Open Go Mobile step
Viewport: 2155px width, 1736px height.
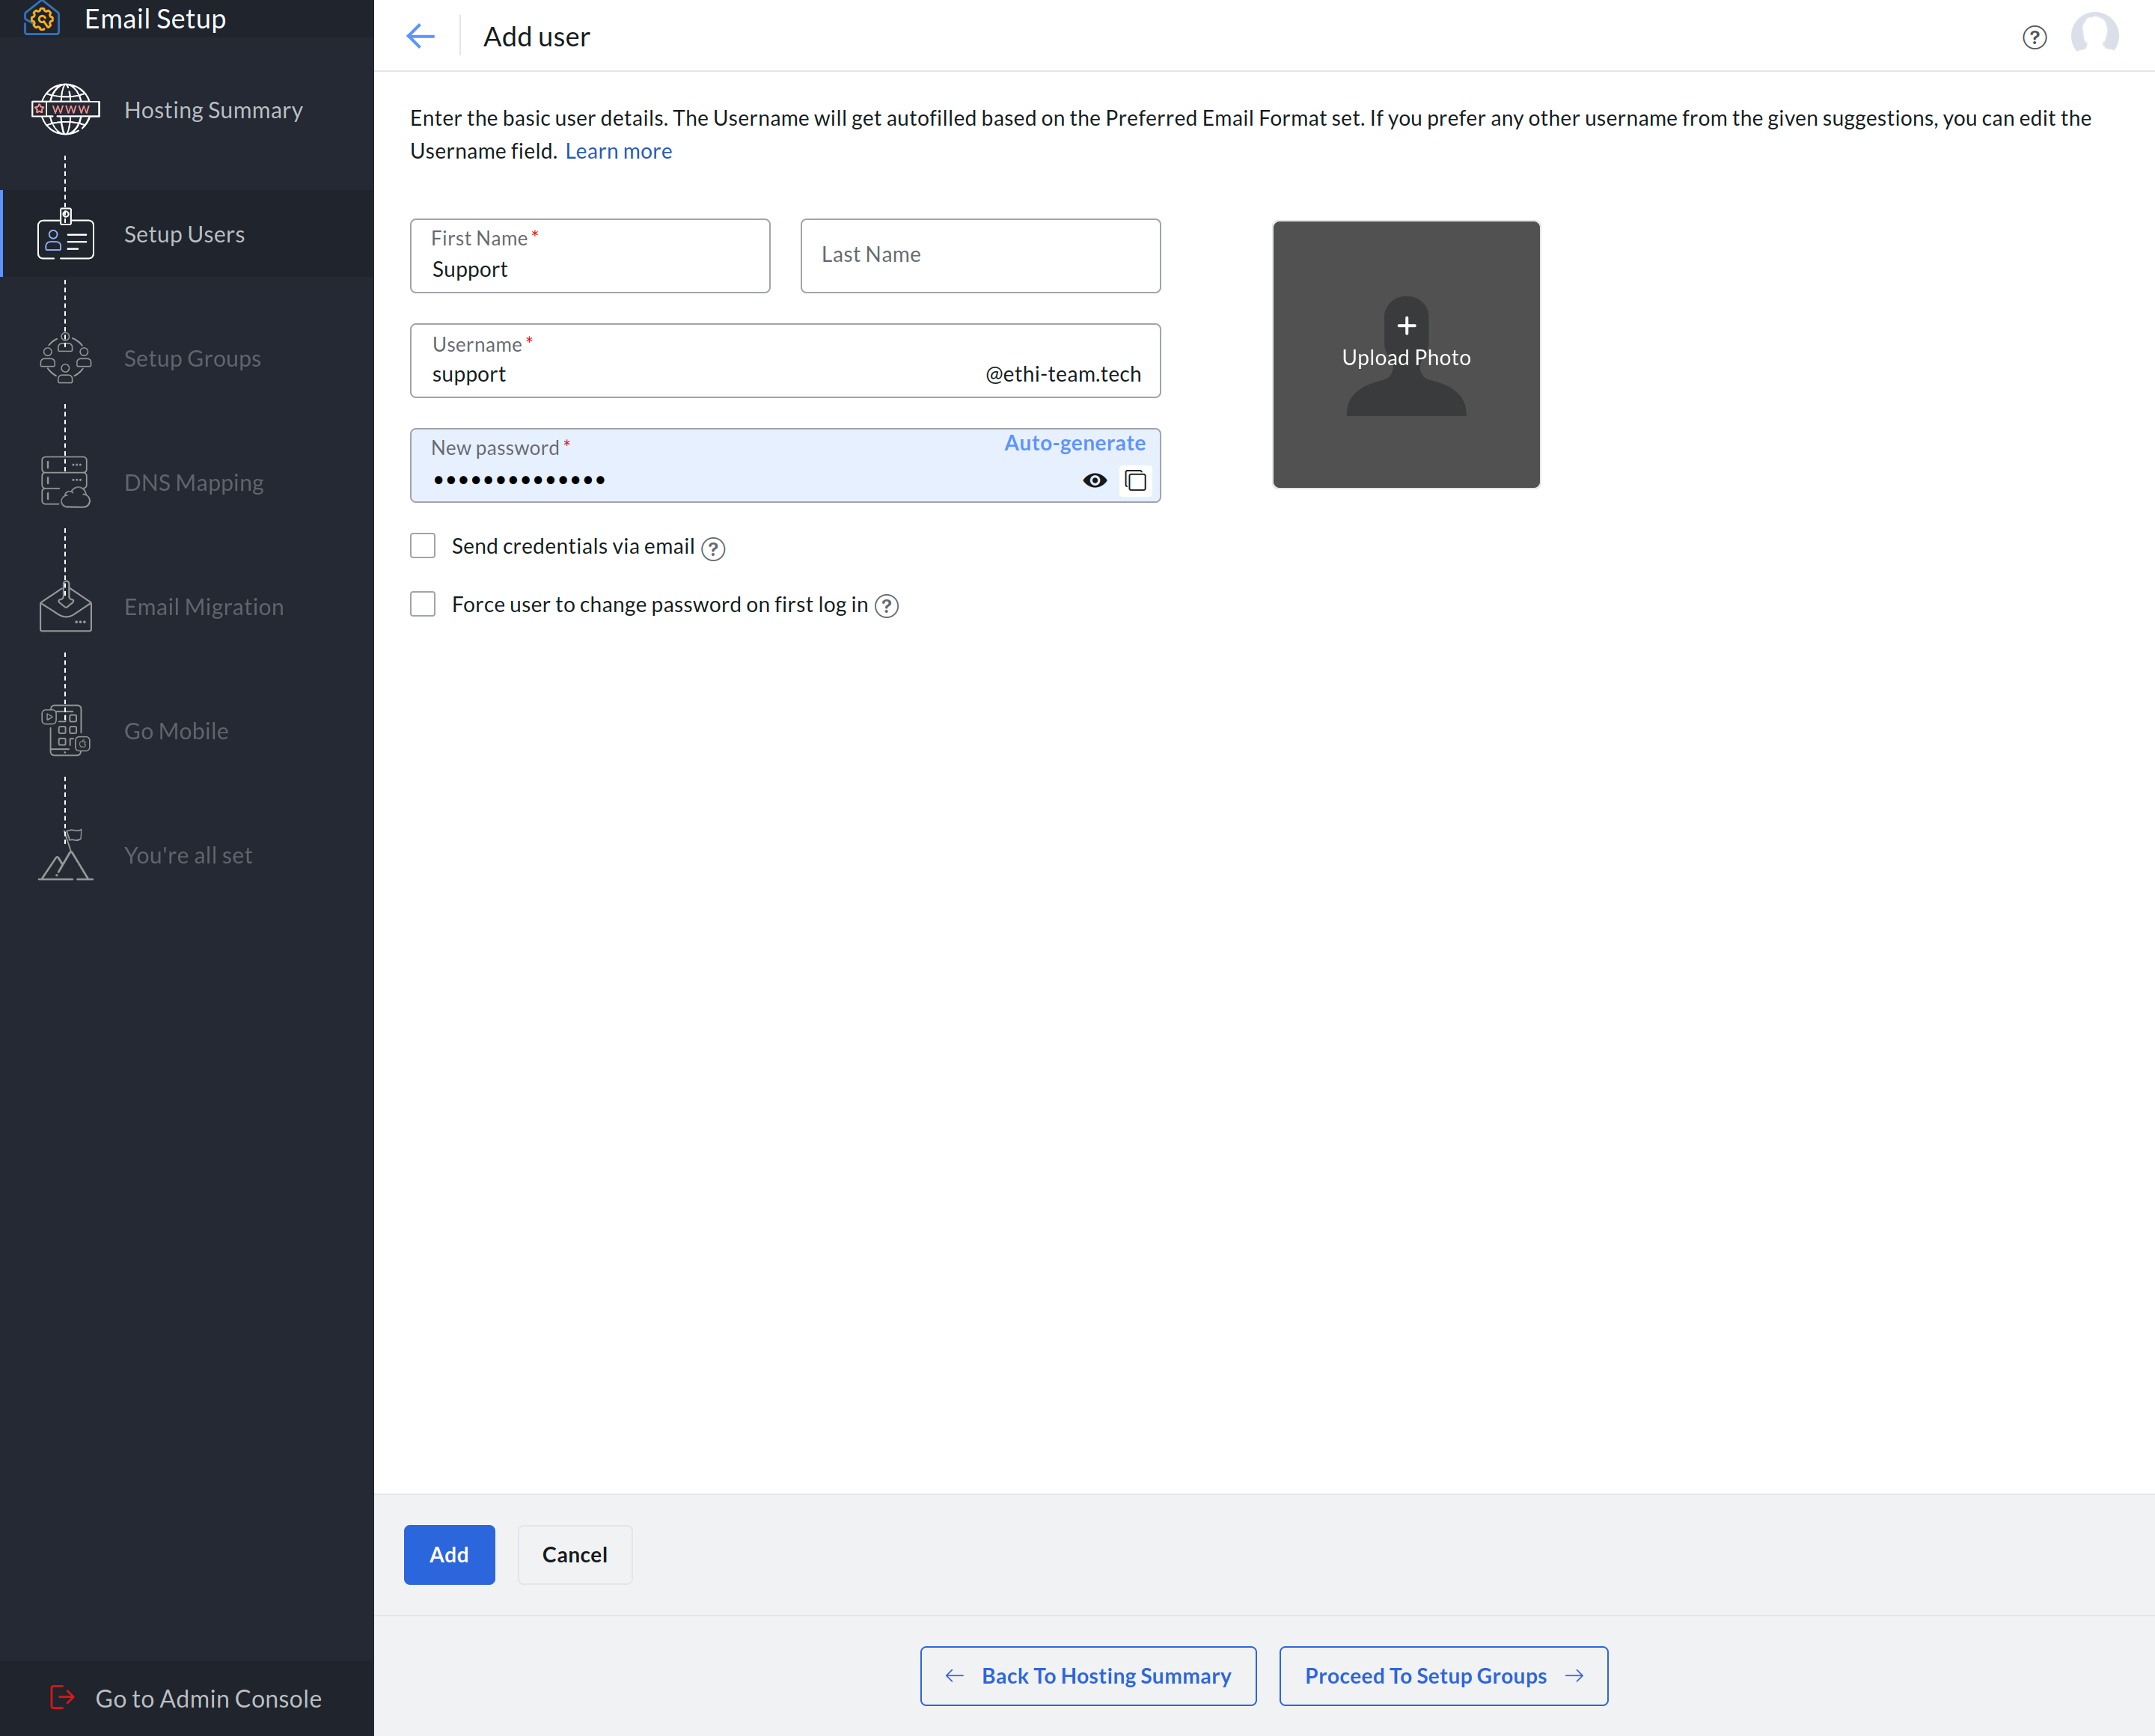[x=187, y=730]
